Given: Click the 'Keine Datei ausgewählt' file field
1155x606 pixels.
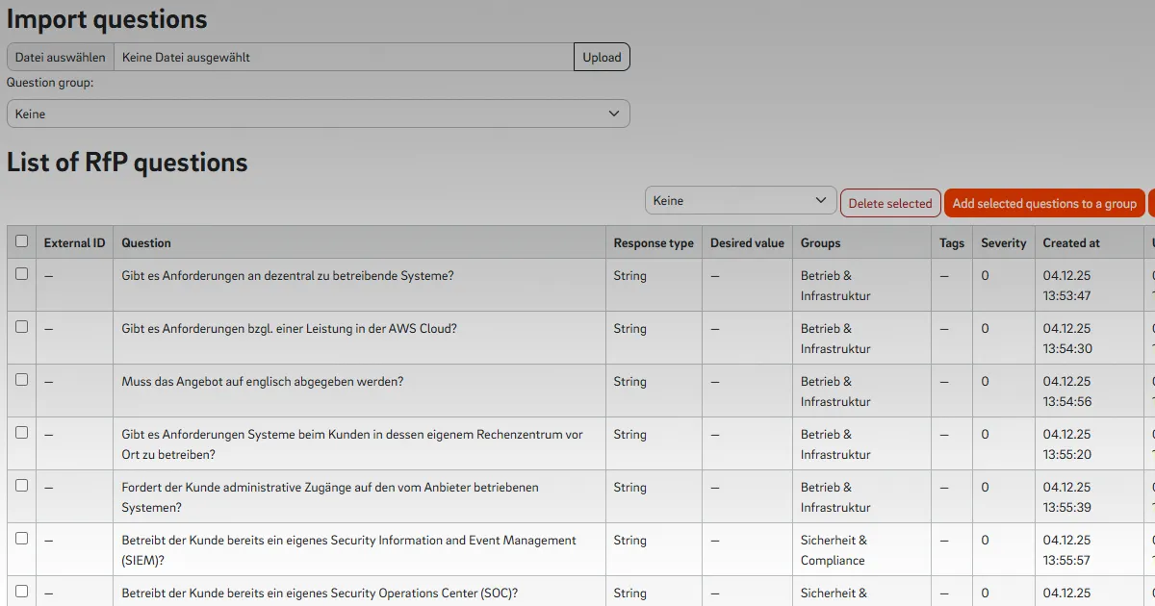Looking at the screenshot, I should (x=343, y=58).
